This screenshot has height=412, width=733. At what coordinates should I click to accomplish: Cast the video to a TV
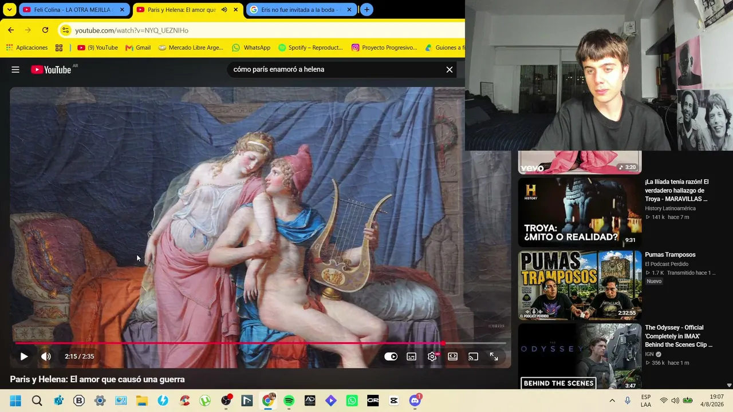[x=473, y=356]
